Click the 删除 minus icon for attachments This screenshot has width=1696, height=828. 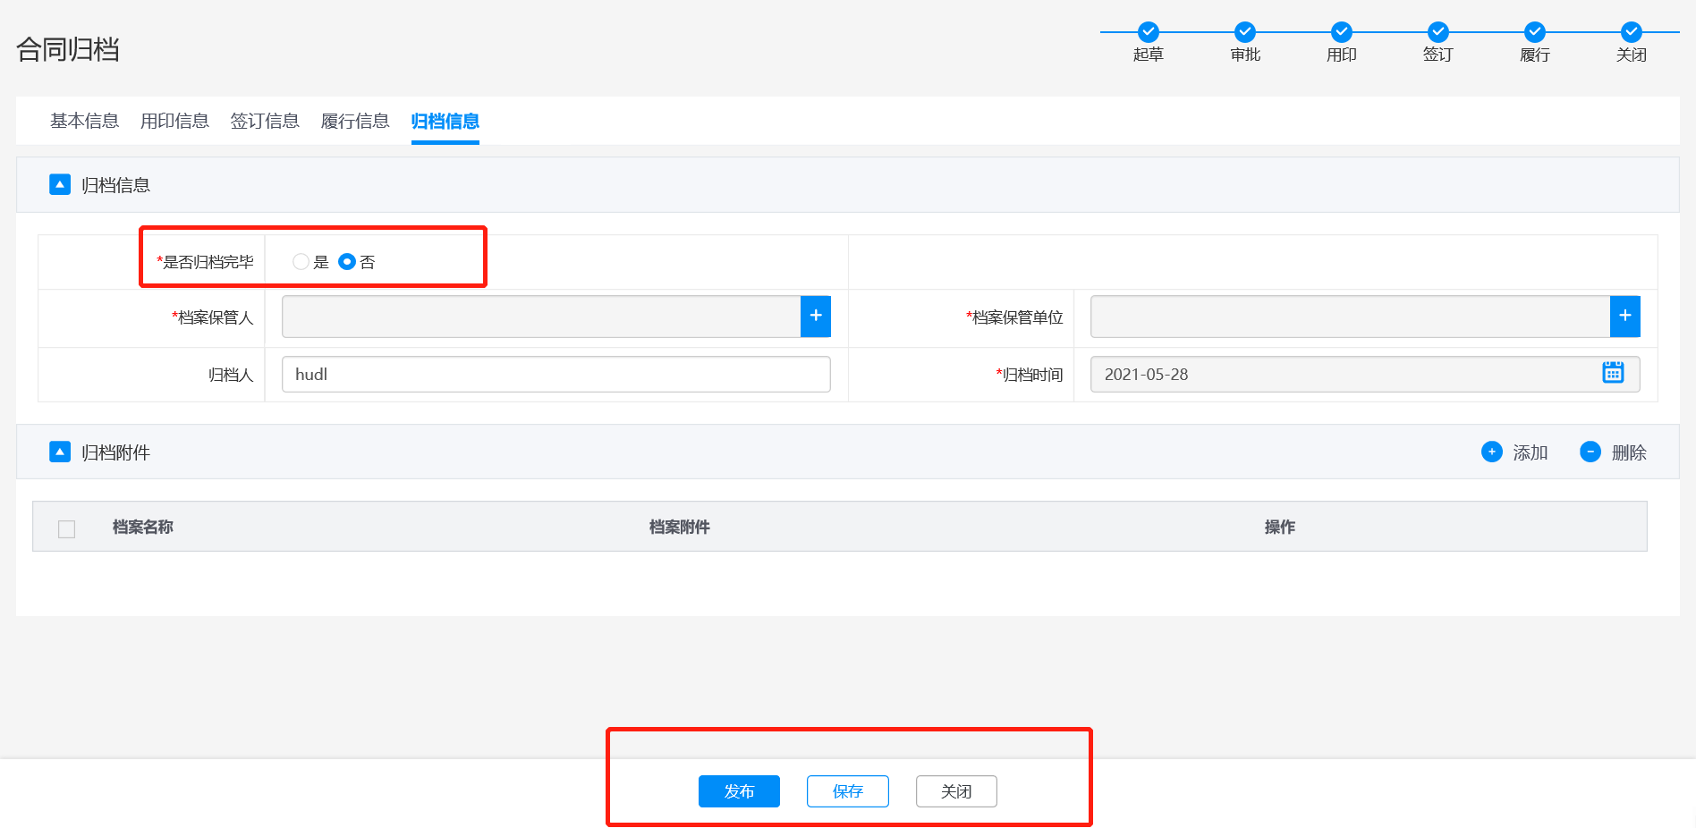1590,452
